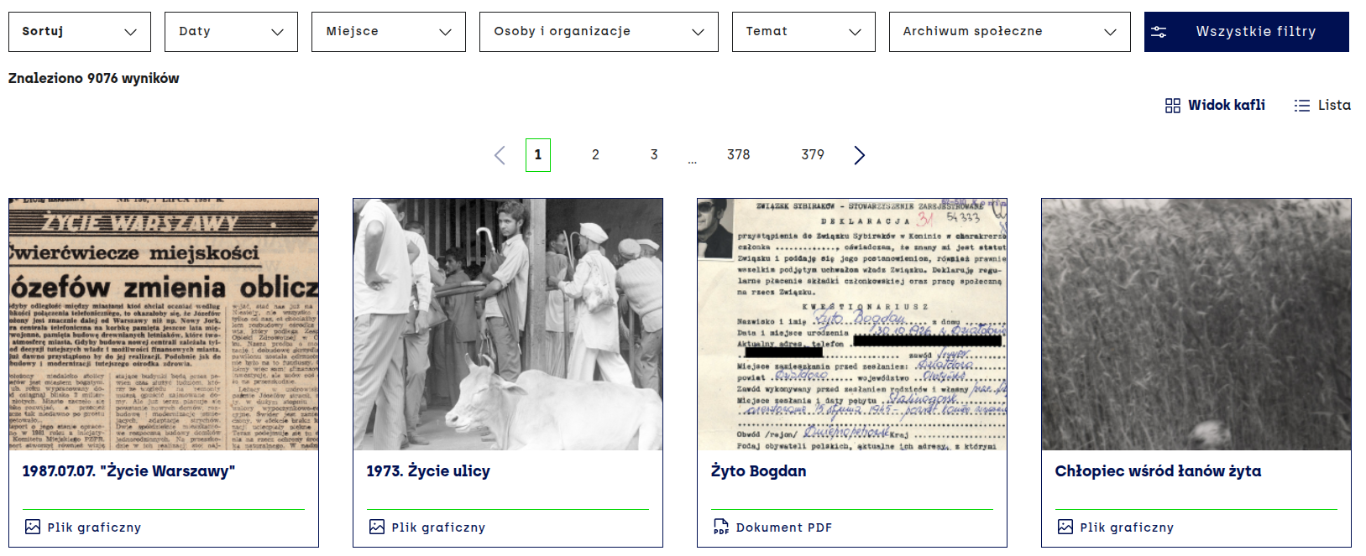Open "1973. Życie ulicy" title link
1366x556 pixels.
point(428,471)
